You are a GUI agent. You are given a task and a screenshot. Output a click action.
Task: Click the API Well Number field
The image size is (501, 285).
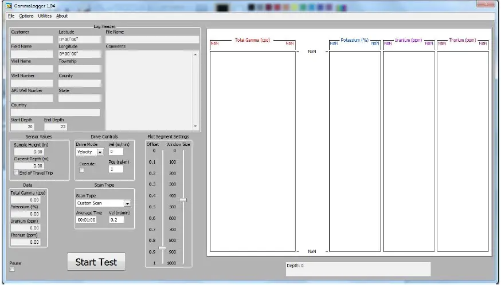[x=32, y=98]
